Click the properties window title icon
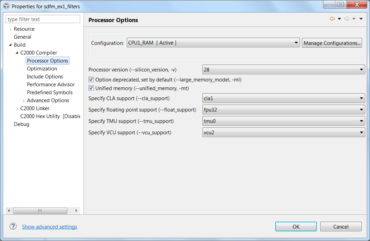The height and width of the screenshot is (241, 370). point(6,6)
